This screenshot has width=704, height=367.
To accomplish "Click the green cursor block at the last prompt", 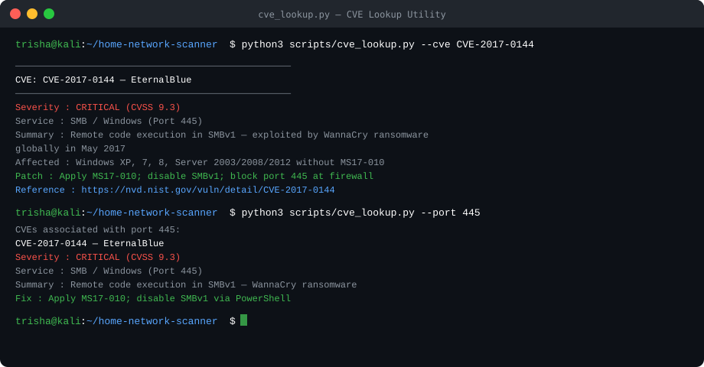I will (244, 320).
